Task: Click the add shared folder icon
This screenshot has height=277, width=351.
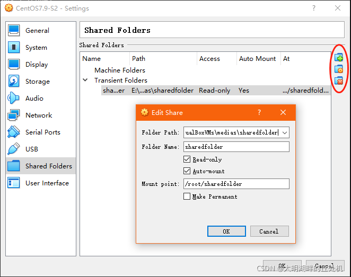Action: (x=339, y=57)
